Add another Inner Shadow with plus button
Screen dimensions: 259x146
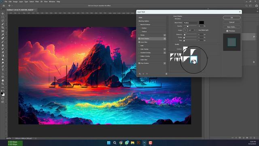point(165,39)
